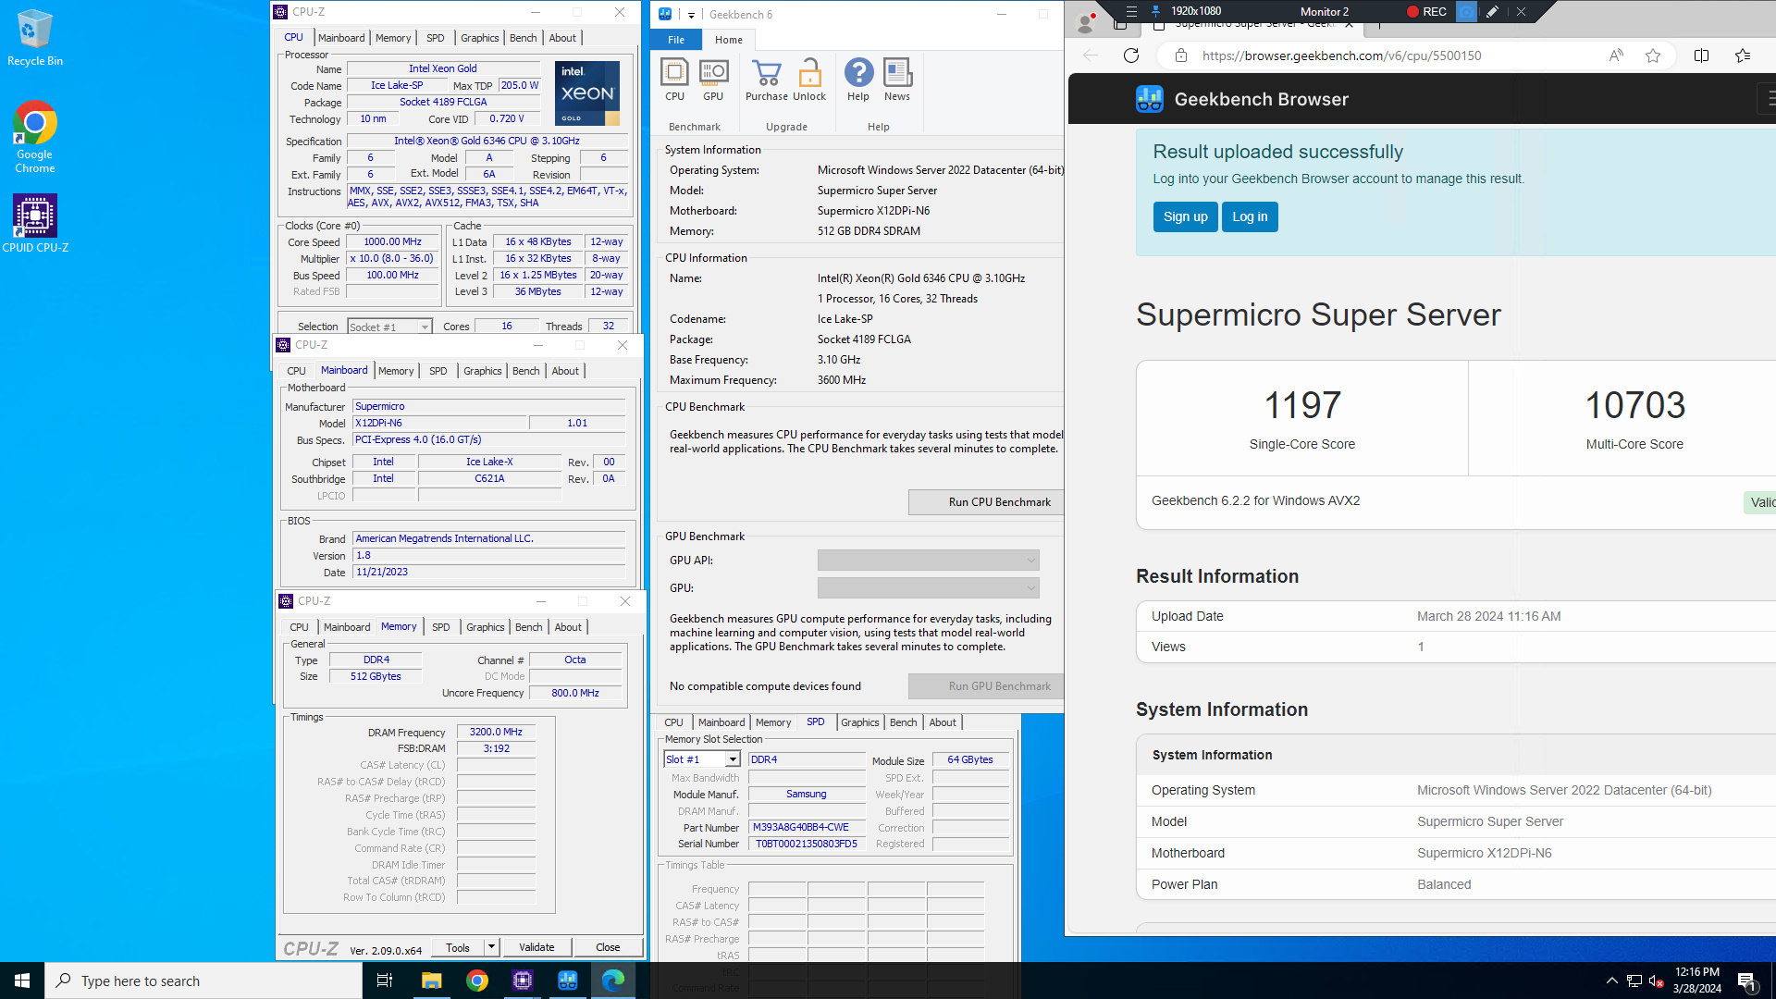
Task: Click the 1197 Single-Core Score value
Action: [1301, 405]
